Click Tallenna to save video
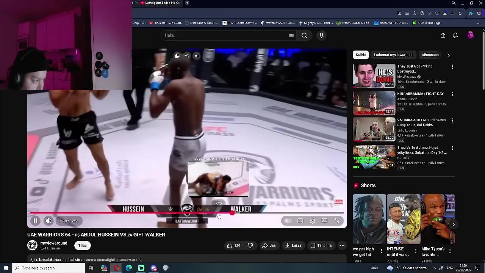This screenshot has height=273, width=485. click(x=321, y=245)
